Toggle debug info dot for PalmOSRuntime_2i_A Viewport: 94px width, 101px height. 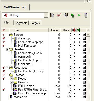click(80, 90)
